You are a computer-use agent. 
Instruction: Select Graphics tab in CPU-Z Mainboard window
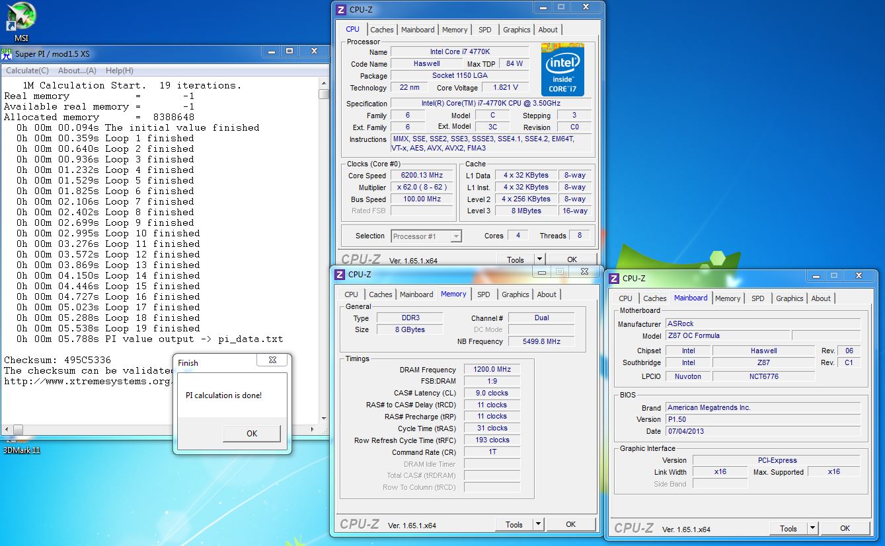click(789, 298)
